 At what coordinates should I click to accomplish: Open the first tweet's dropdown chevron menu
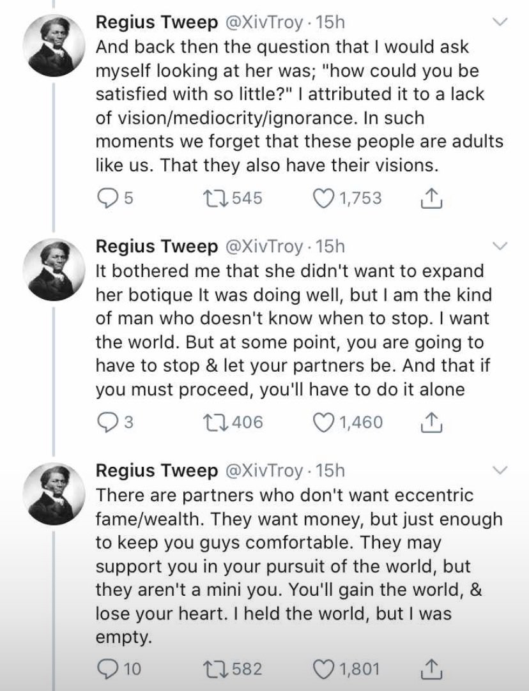coord(500,23)
